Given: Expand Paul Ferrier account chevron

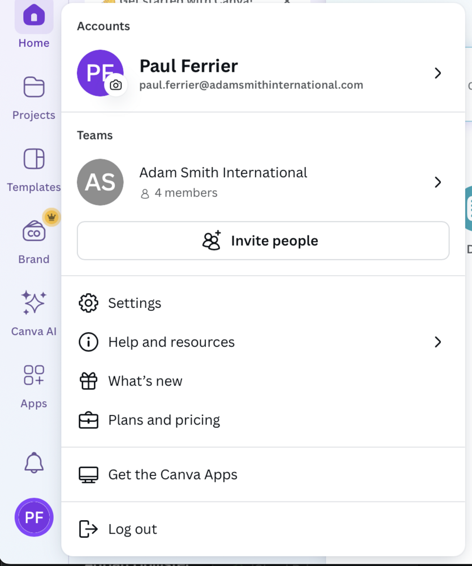Looking at the screenshot, I should pyautogui.click(x=438, y=73).
